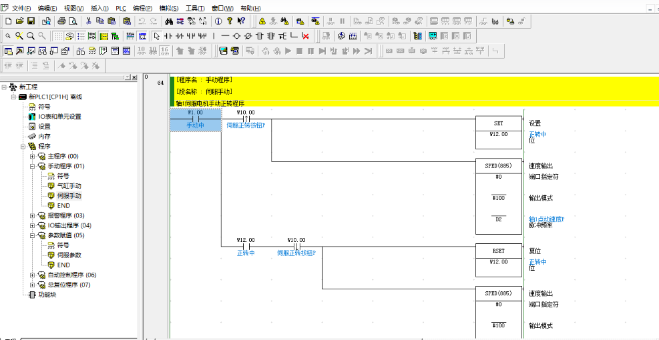Select 伺服手动 section in project tree

click(x=69, y=196)
